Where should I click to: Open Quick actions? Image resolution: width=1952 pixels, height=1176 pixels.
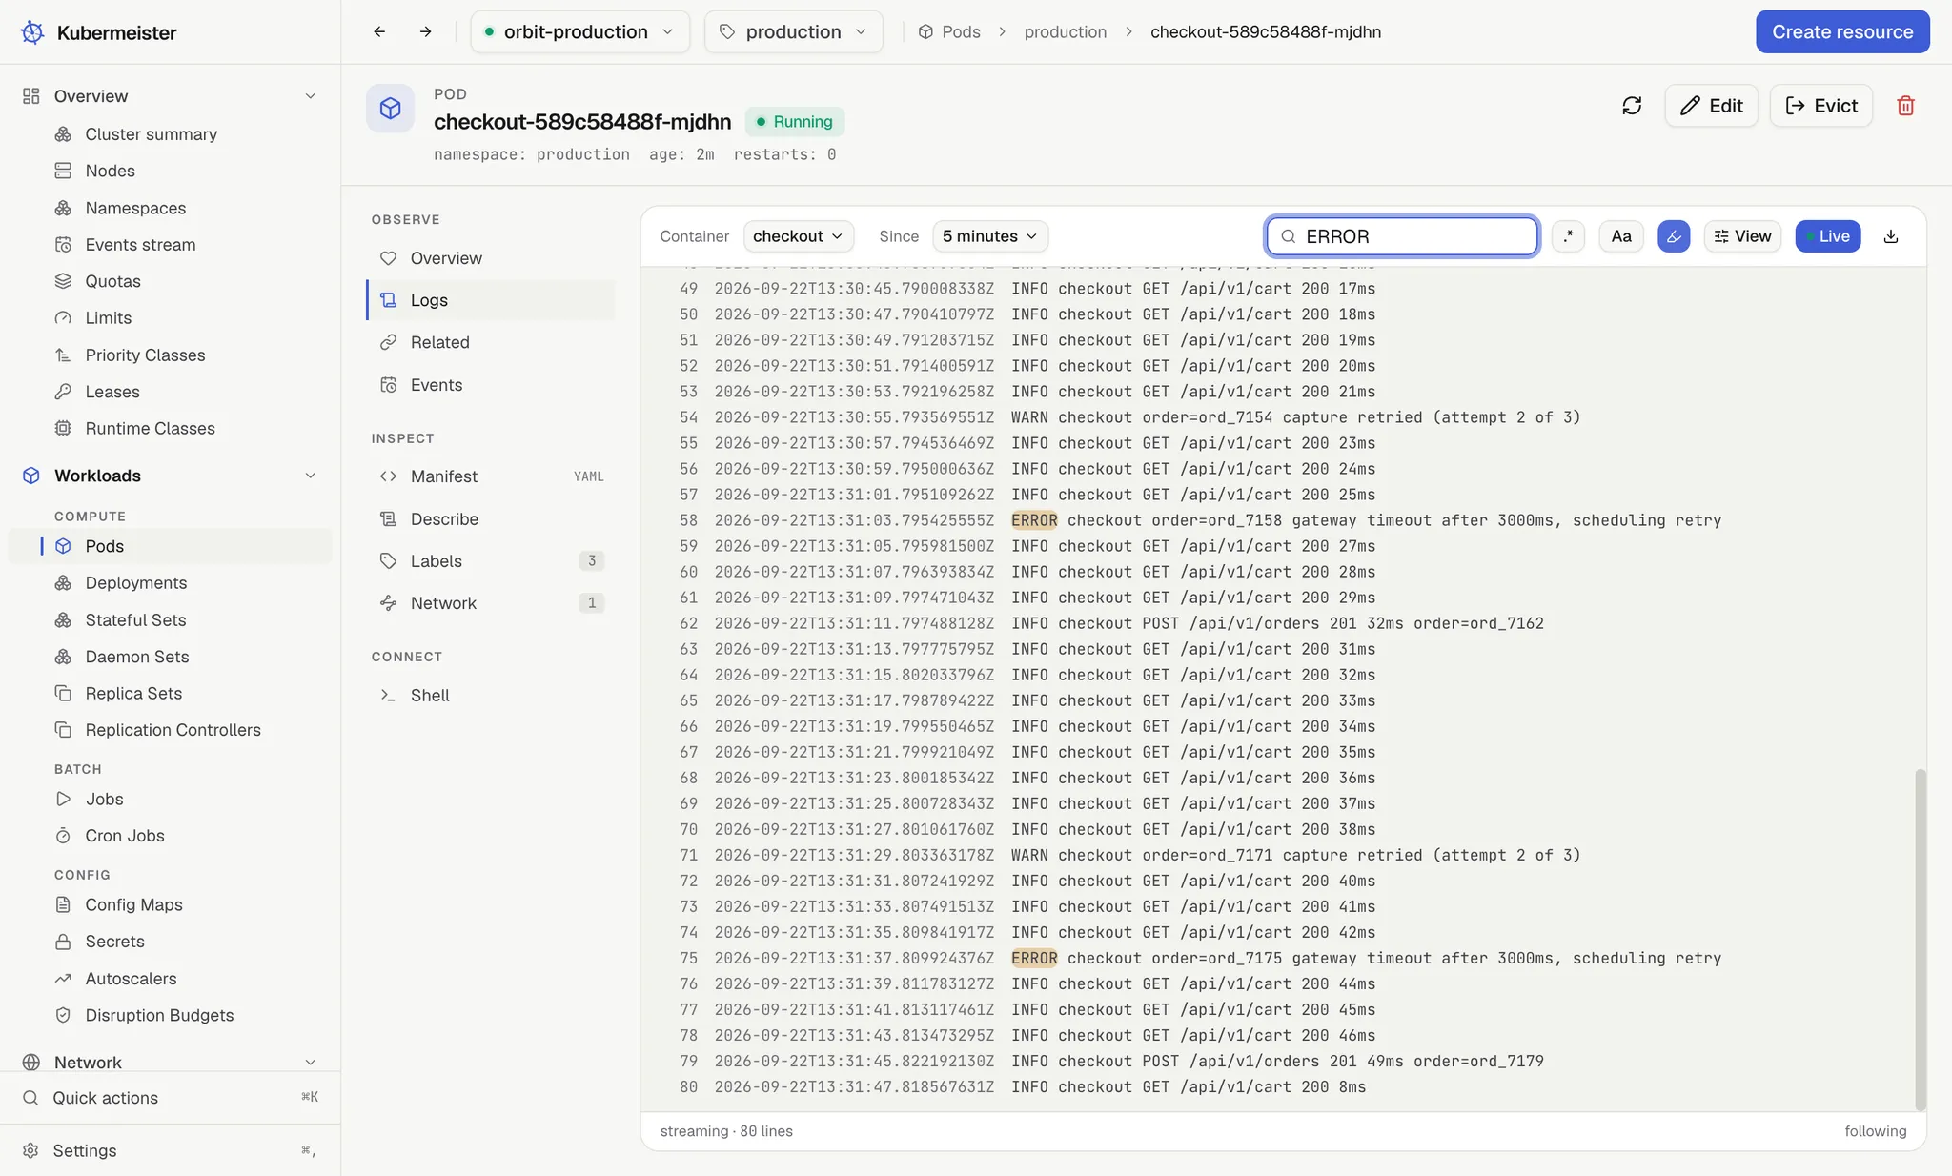pyautogui.click(x=170, y=1098)
